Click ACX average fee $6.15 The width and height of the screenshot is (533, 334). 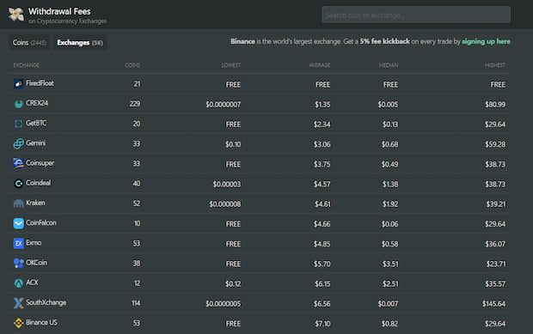322,283
